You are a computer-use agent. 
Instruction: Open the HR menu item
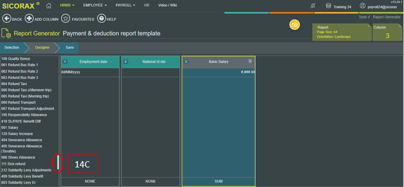coord(147,6)
